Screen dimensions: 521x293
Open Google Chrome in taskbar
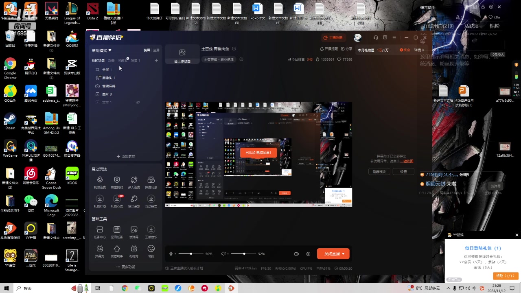[125, 288]
